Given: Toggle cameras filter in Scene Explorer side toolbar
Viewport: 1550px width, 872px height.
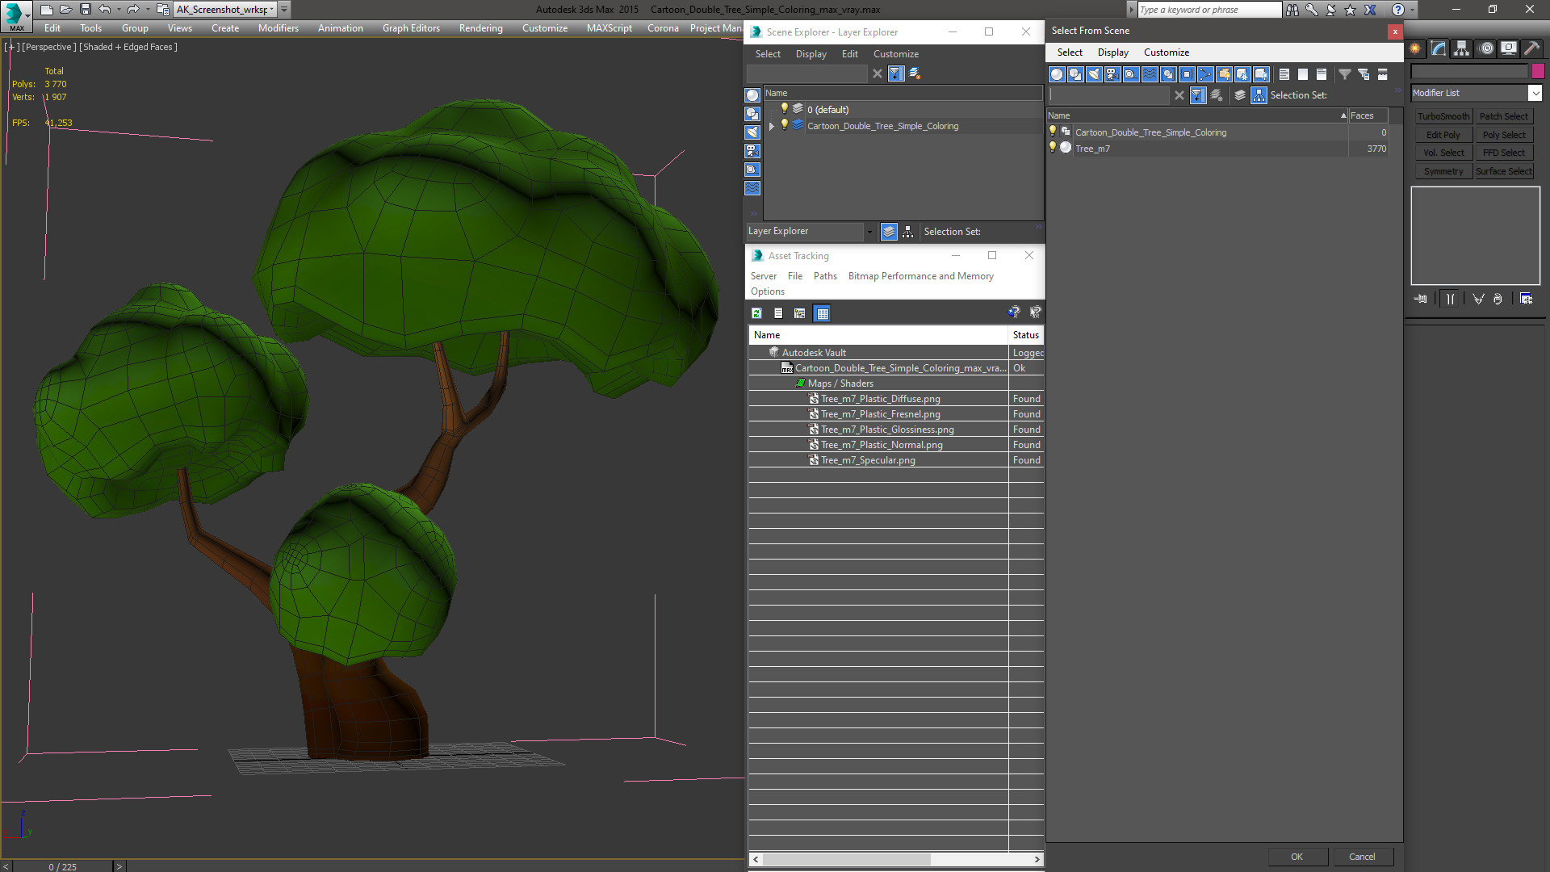Looking at the screenshot, I should tap(752, 151).
